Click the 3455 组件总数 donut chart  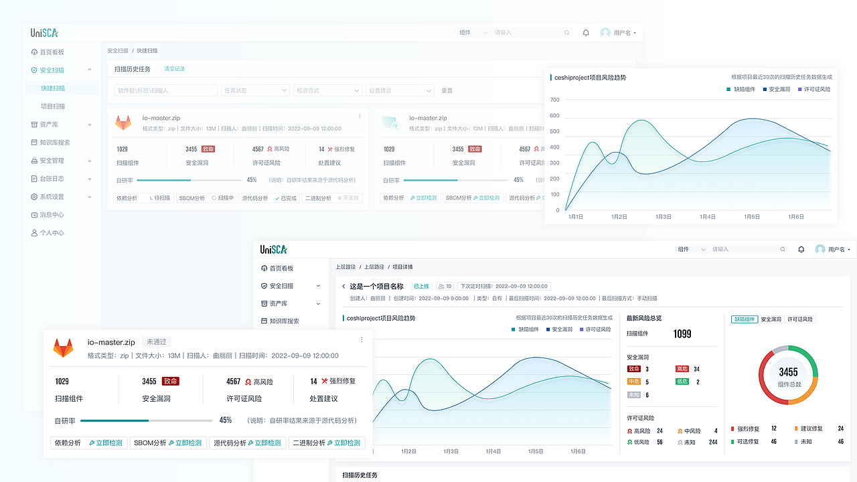(x=788, y=375)
